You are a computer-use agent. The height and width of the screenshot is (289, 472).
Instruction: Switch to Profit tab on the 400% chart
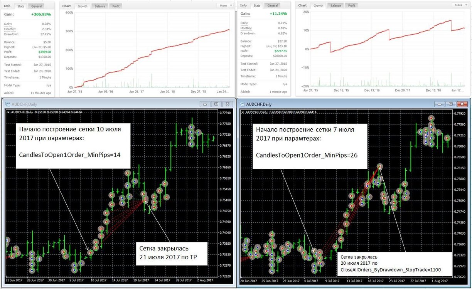point(116,6)
